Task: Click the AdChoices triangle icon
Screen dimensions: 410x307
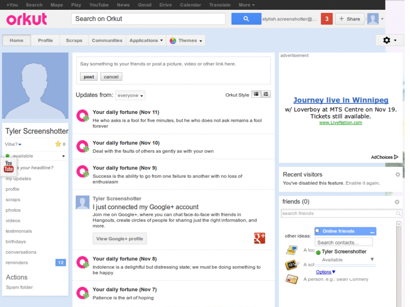Action: tap(396, 157)
